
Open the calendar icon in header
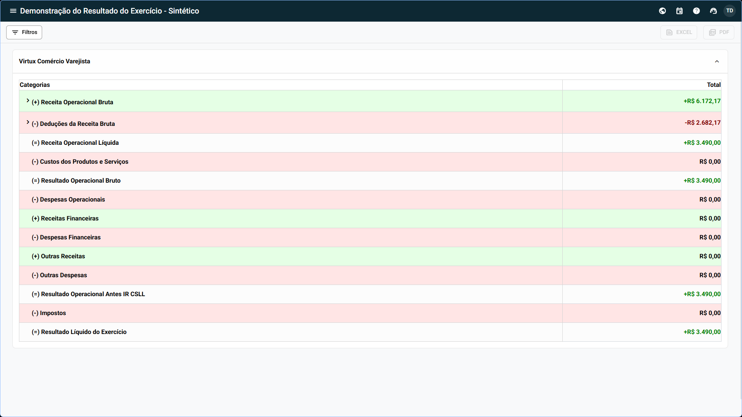(679, 11)
